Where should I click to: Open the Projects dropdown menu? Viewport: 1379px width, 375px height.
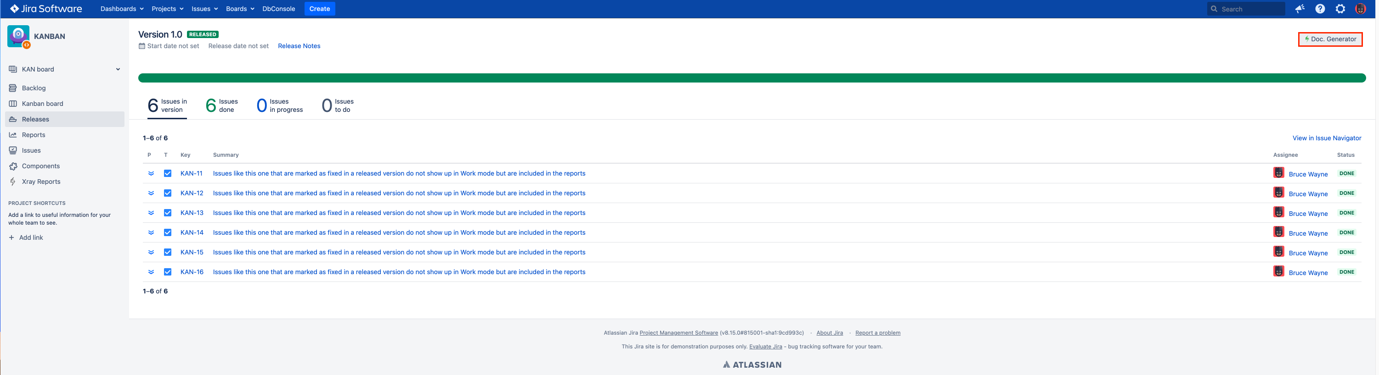click(x=168, y=9)
